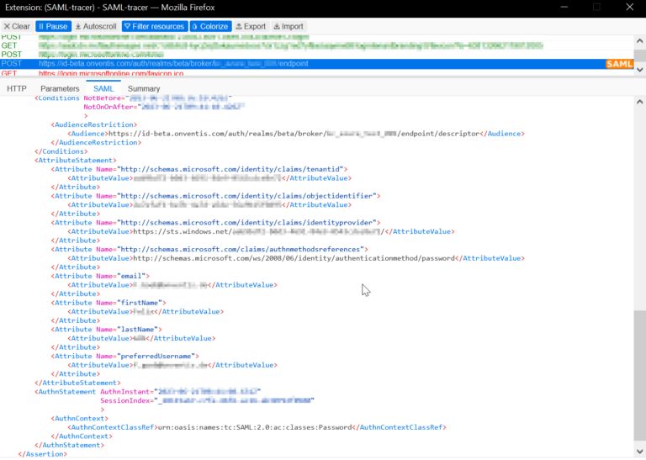This screenshot has width=646, height=460.
Task: Select the highlighted id-beta.onventis.com POST request
Action: 252,64
